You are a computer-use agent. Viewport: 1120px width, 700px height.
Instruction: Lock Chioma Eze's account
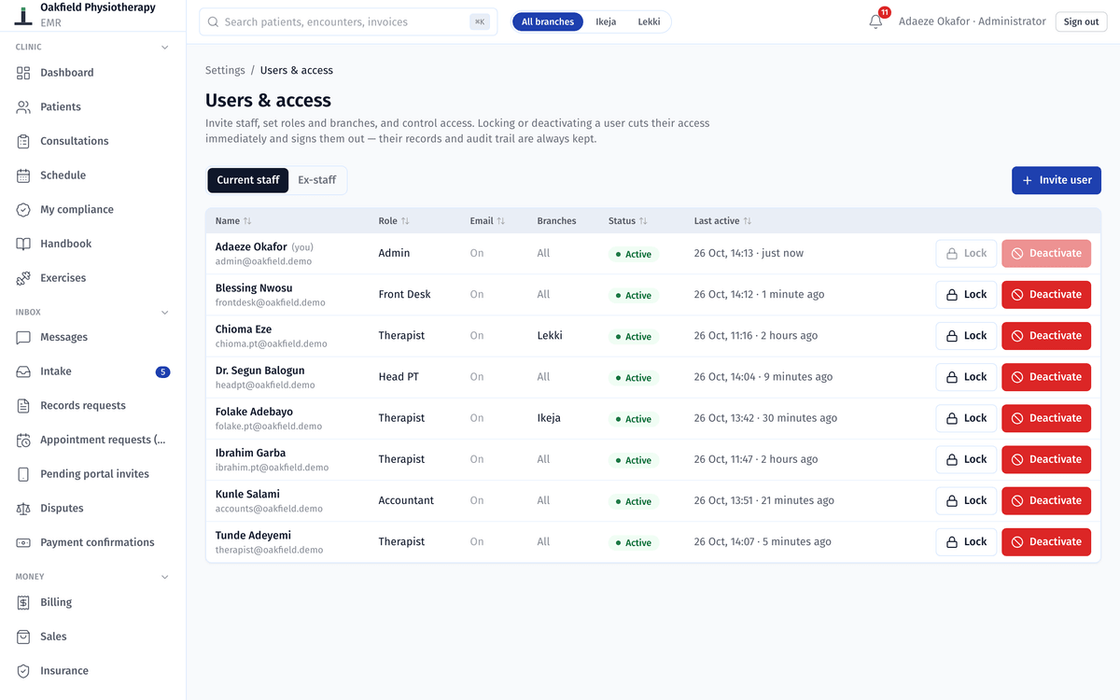pos(967,336)
